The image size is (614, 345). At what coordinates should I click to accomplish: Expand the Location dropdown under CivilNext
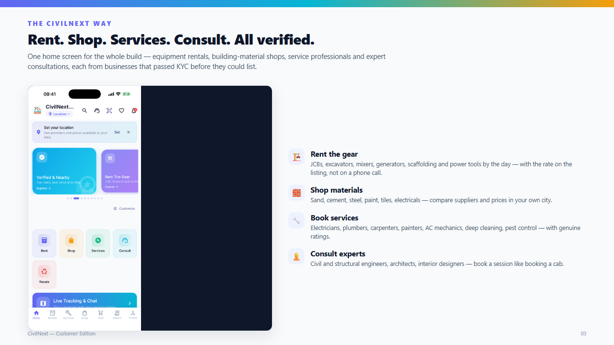(59, 114)
